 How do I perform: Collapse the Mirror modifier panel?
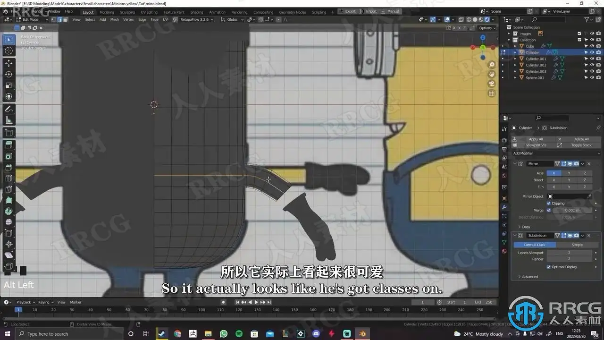pos(515,163)
